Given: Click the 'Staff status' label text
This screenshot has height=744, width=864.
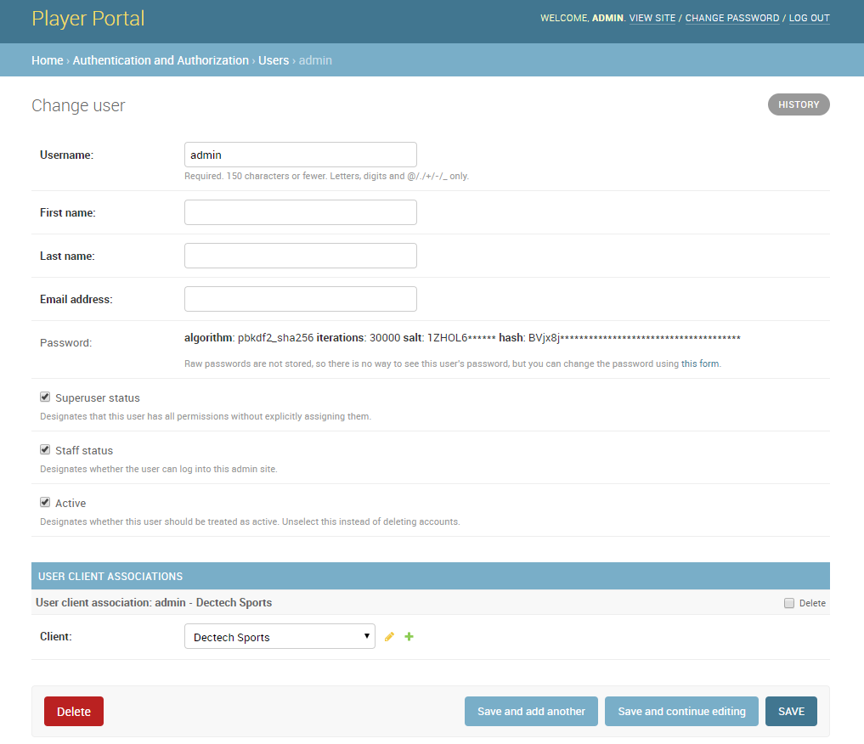Looking at the screenshot, I should (x=84, y=450).
